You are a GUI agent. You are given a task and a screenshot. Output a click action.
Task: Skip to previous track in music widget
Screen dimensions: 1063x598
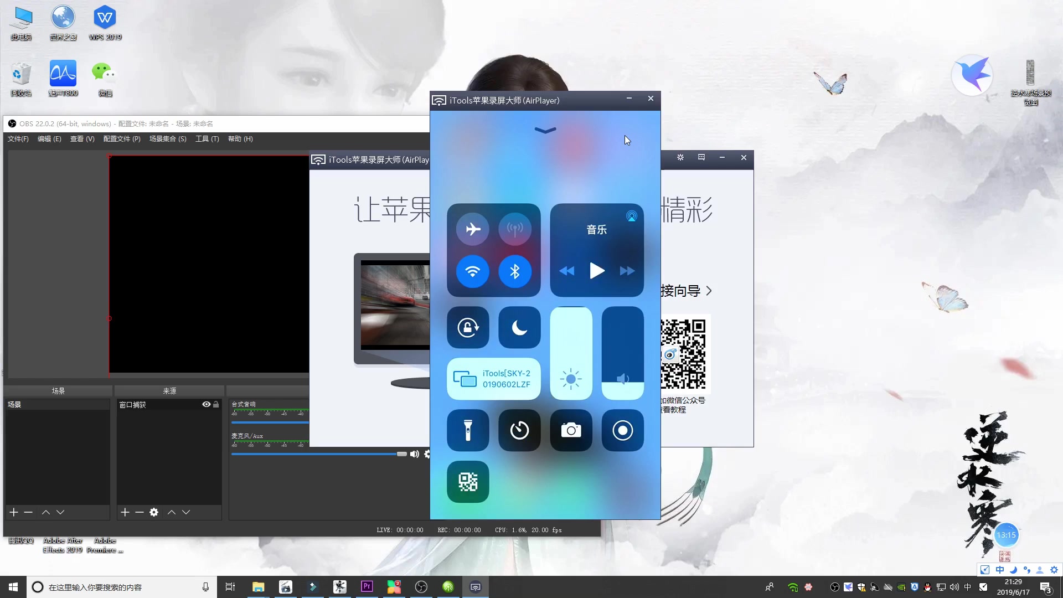click(x=566, y=271)
